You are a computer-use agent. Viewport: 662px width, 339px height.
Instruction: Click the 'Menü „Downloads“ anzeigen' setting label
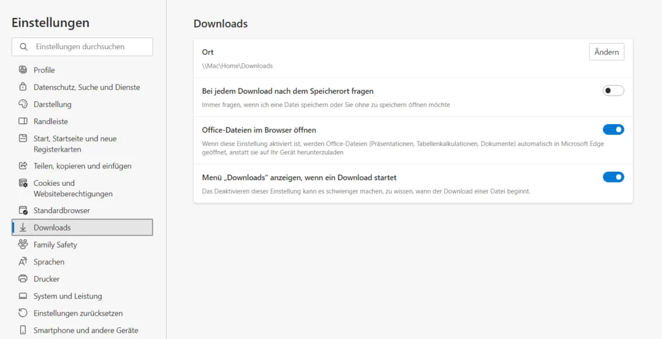[299, 178]
